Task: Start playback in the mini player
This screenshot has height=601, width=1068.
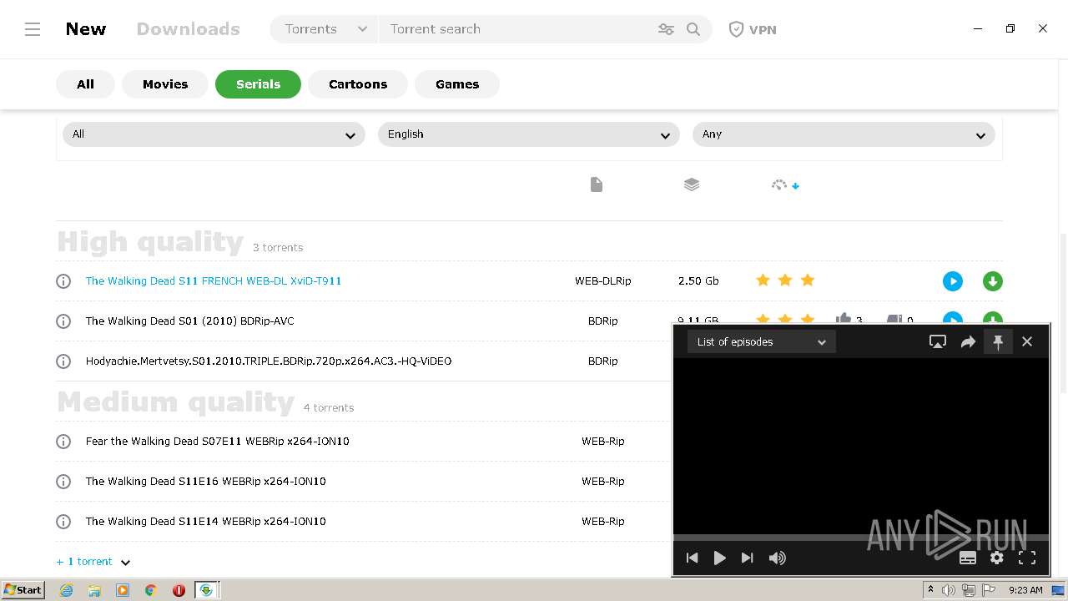Action: [x=719, y=558]
